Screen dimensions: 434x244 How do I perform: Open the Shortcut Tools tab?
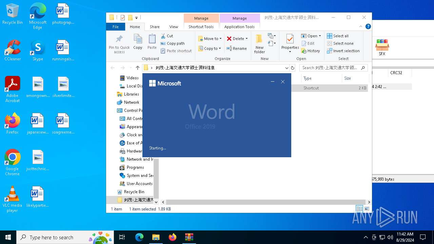(x=201, y=27)
